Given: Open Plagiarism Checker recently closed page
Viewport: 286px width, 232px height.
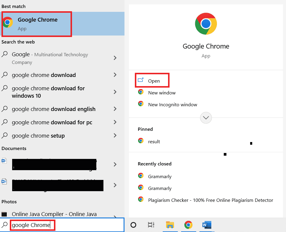Looking at the screenshot, I should (x=210, y=200).
